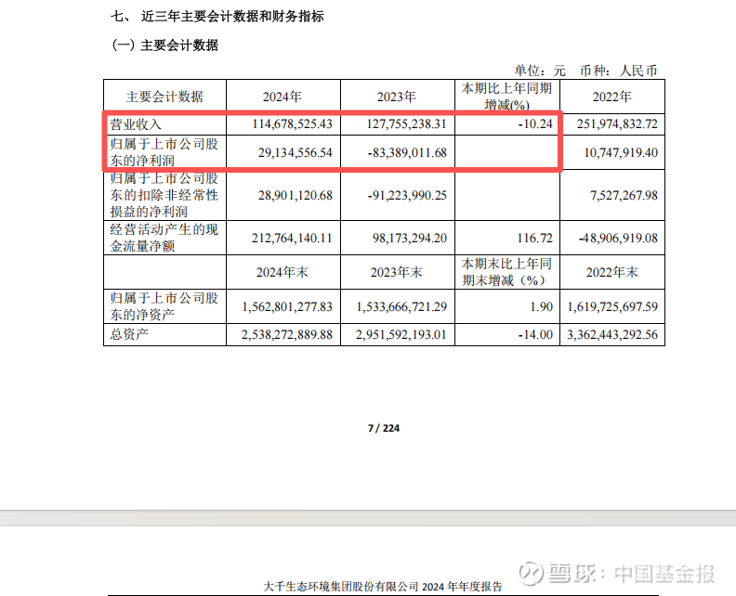Select the percentage 116.72
Image resolution: width=736 pixels, height=596 pixels.
pos(535,239)
